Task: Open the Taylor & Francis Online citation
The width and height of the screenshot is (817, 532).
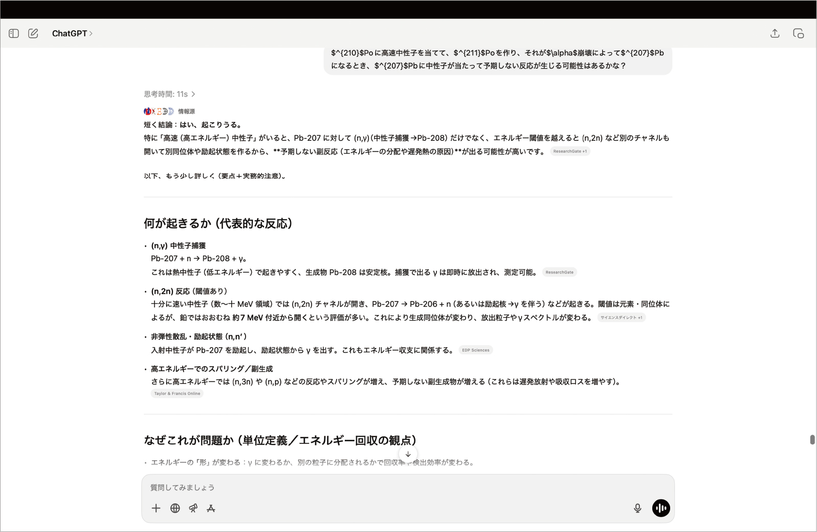Action: (177, 394)
